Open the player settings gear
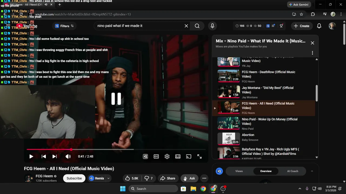 click(167, 157)
